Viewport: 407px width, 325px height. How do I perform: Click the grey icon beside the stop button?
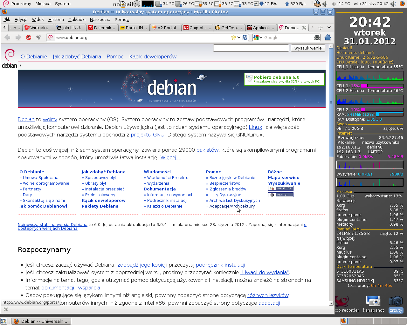38,37
